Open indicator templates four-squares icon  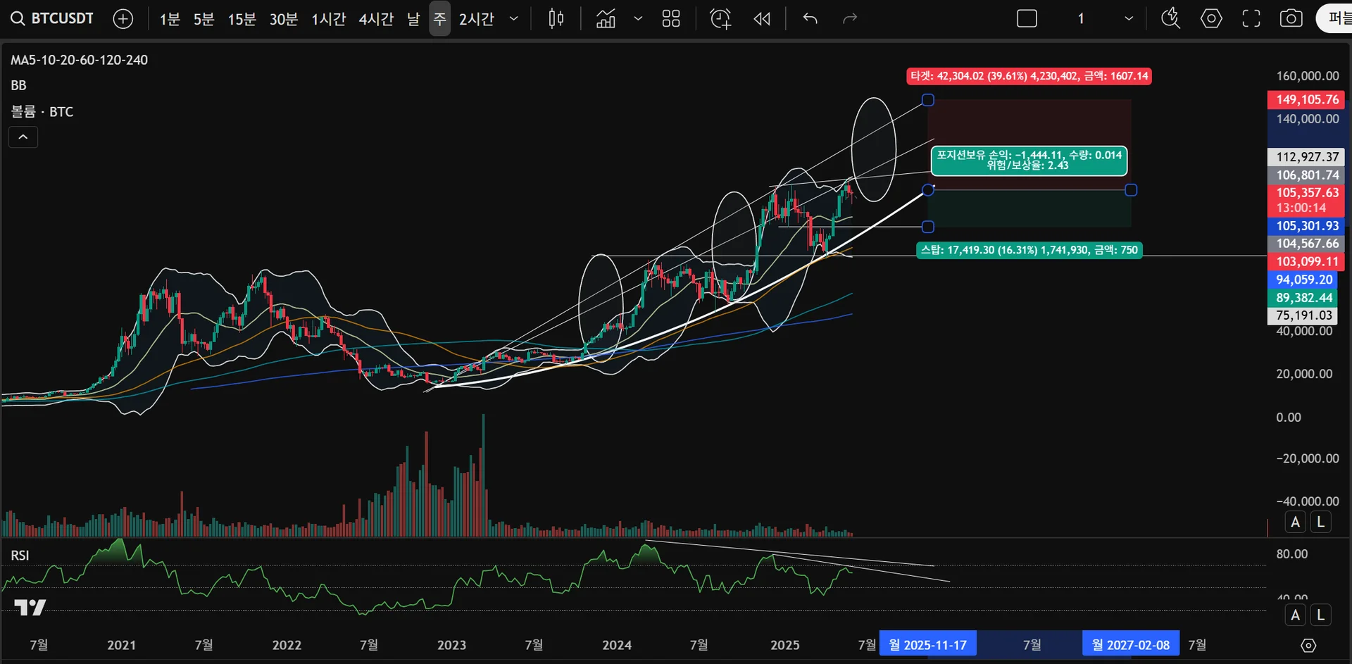click(671, 19)
